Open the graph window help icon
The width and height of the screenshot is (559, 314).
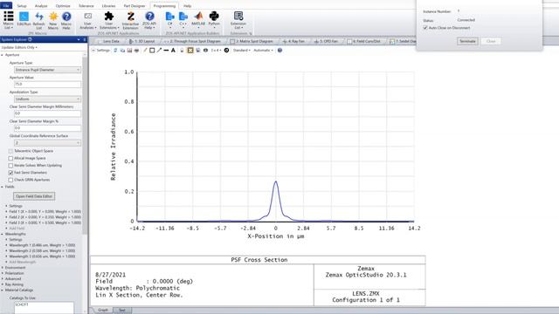[279, 51]
